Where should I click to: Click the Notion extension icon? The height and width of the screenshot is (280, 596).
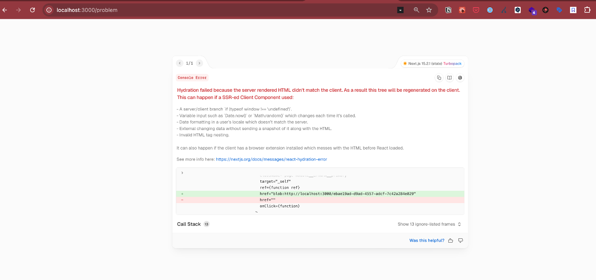point(448,9)
